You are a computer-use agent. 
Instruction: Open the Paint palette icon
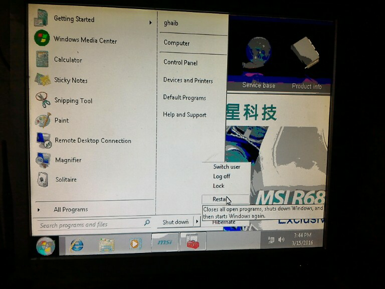43,120
